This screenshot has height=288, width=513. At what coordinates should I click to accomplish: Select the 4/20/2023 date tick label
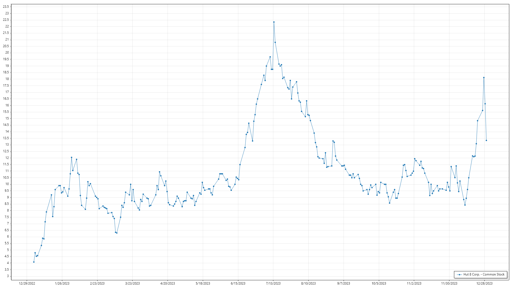[168, 283]
